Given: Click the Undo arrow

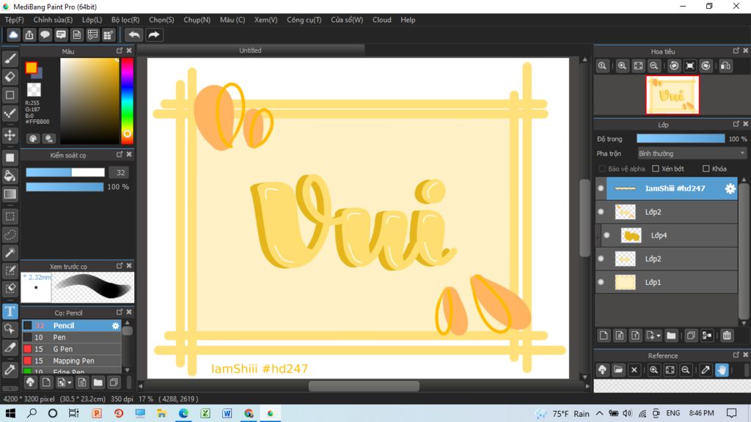Looking at the screenshot, I should pos(134,35).
